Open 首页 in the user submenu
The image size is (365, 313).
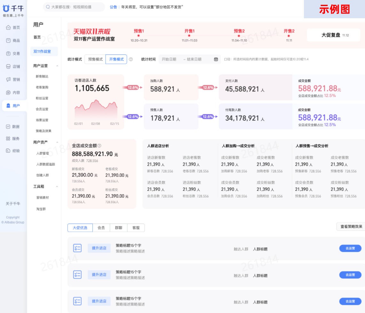pyautogui.click(x=37, y=37)
